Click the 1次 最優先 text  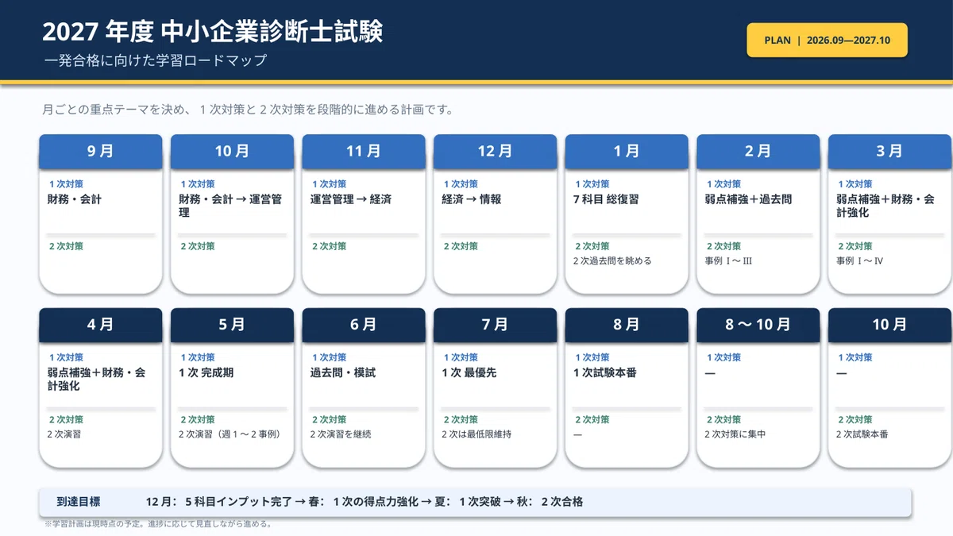(x=469, y=372)
